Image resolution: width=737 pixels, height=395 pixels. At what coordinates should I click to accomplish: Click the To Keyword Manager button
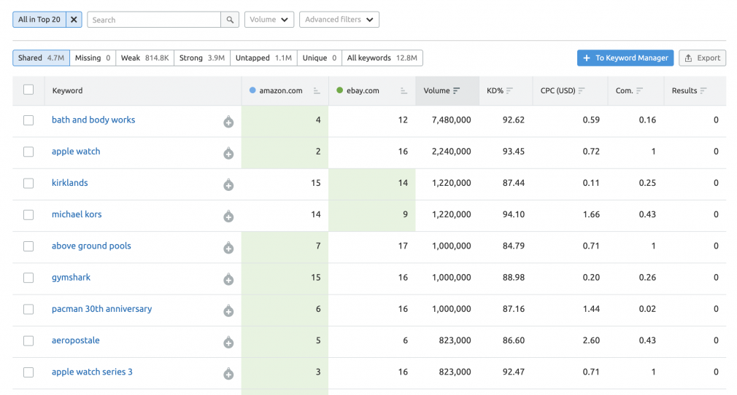[x=625, y=58]
